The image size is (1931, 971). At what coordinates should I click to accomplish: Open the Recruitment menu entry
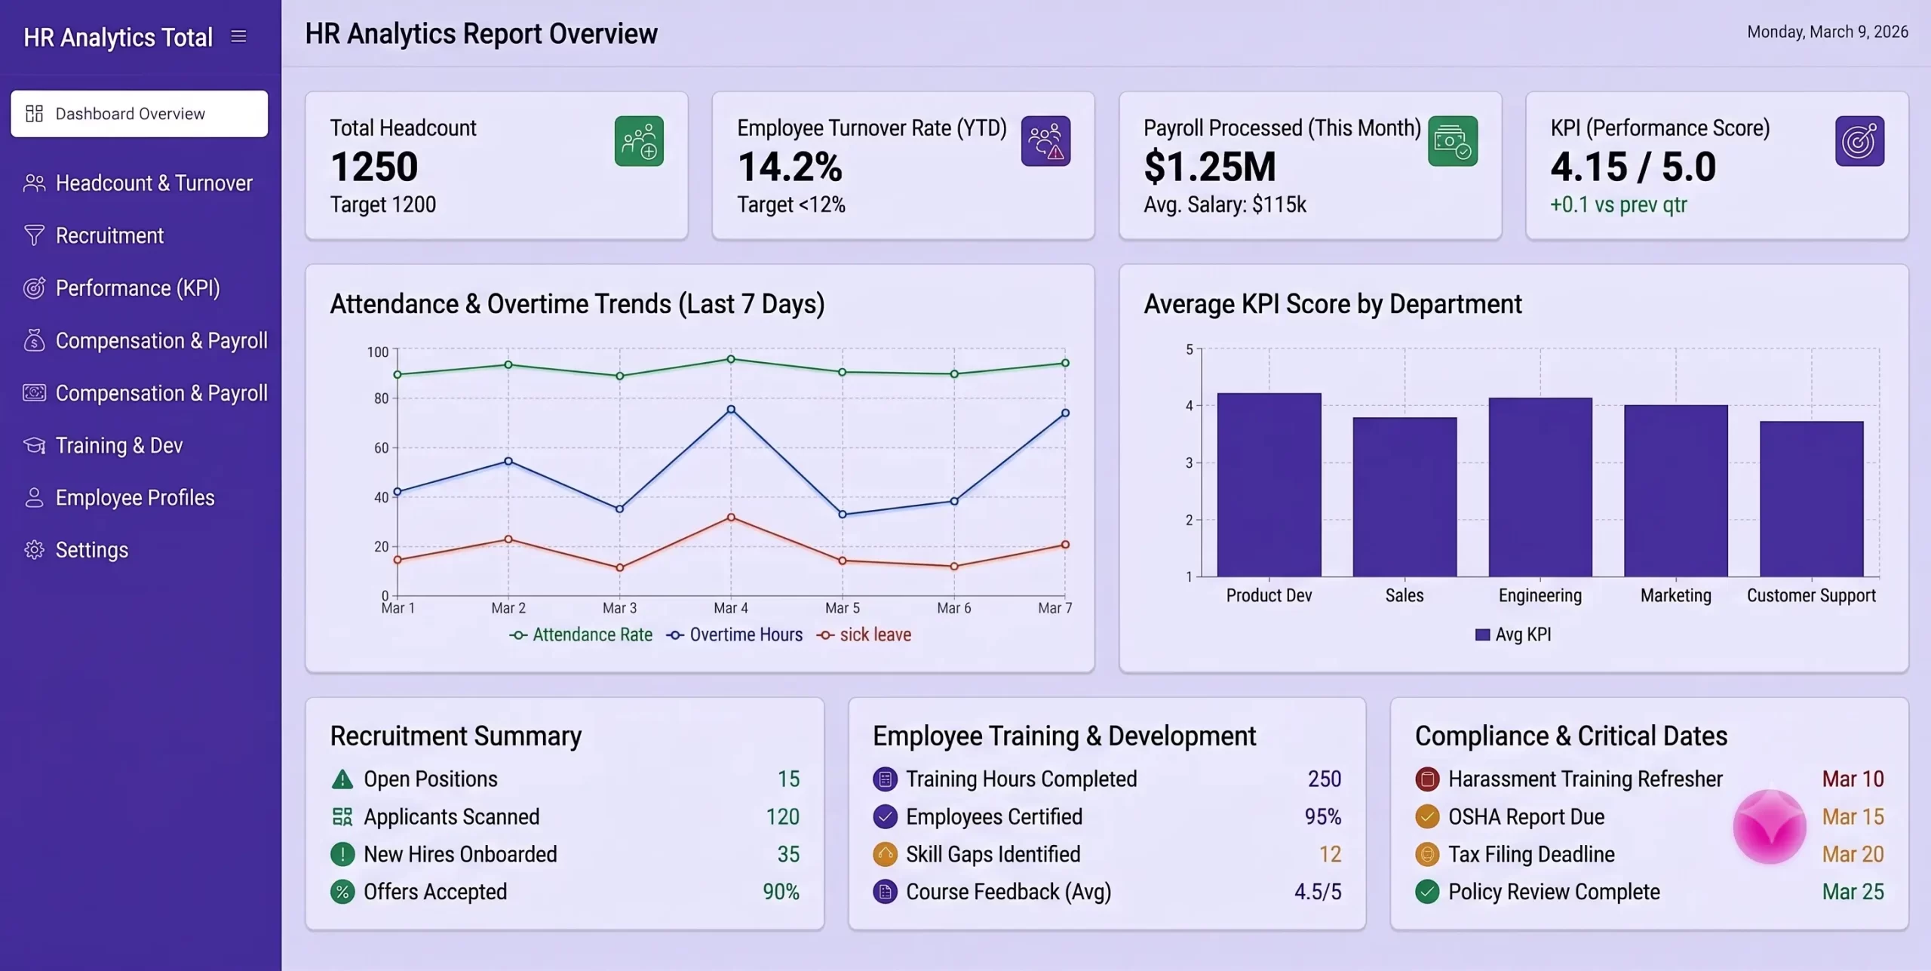[x=139, y=235]
